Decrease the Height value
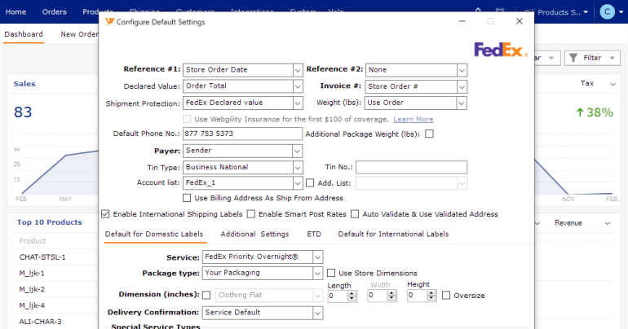The image size is (628, 329). [431, 298]
